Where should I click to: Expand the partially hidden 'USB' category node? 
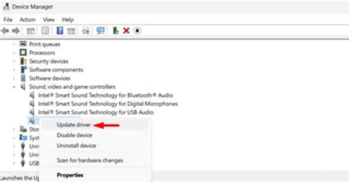coord(14,163)
